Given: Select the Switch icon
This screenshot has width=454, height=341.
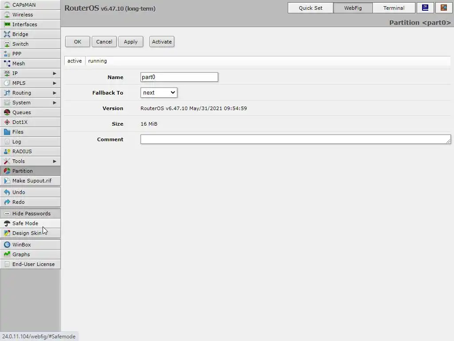Looking at the screenshot, I should coord(7,44).
